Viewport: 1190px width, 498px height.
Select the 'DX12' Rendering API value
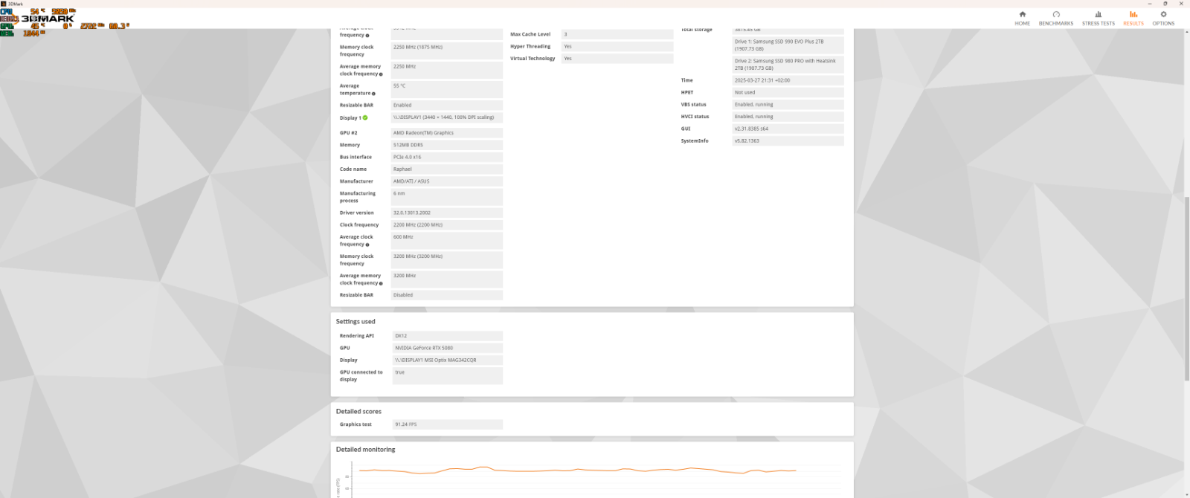point(447,336)
